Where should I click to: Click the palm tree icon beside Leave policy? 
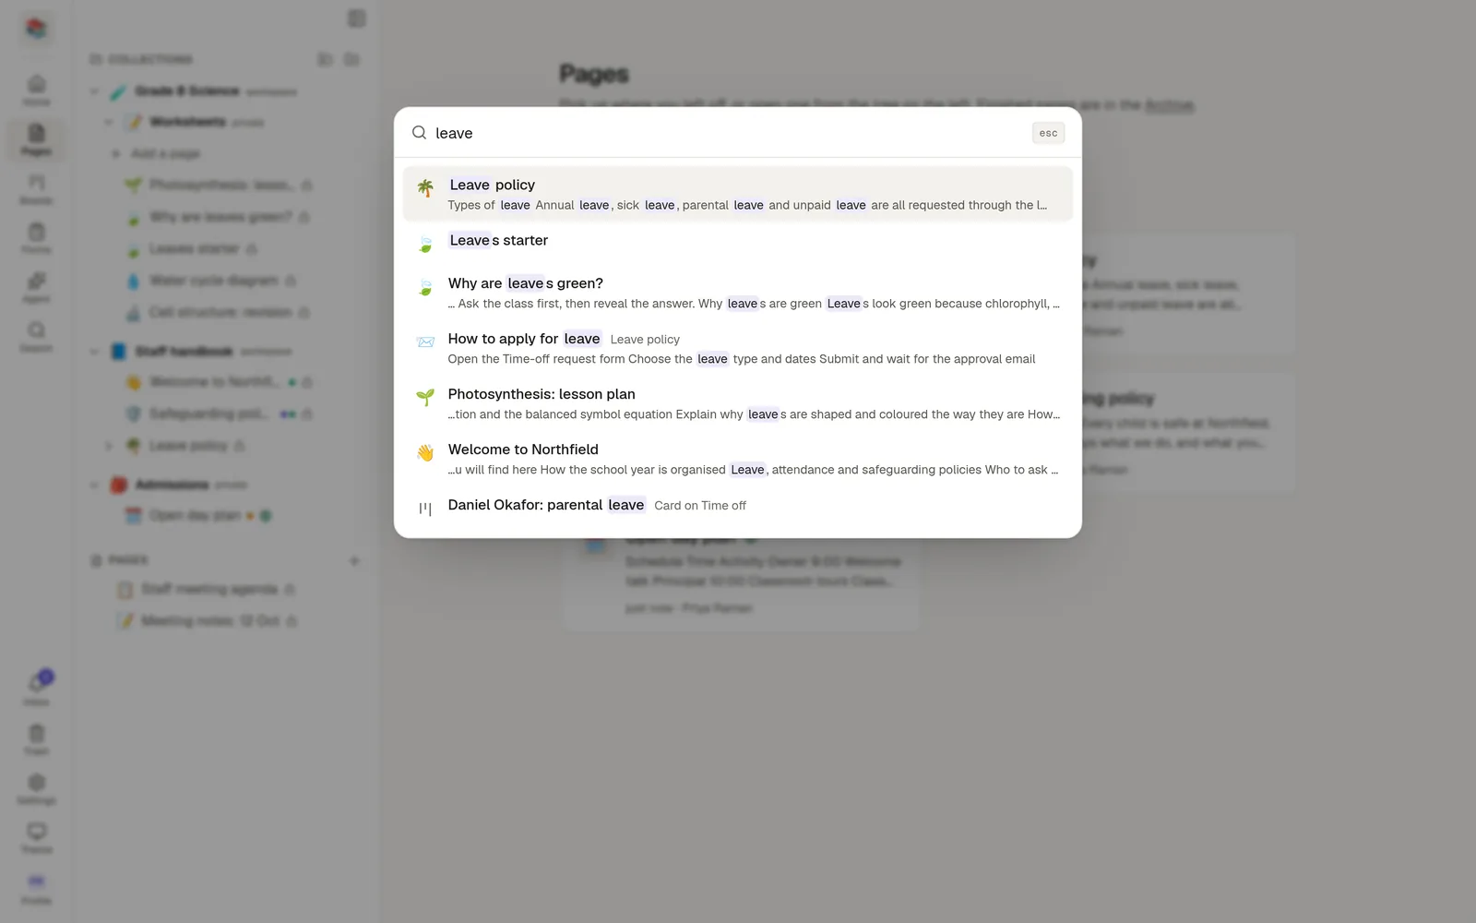click(x=425, y=188)
